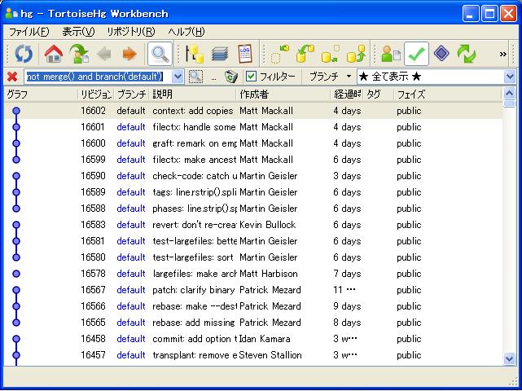
Task: Open the revset history dropdown arrow
Action: pos(178,77)
